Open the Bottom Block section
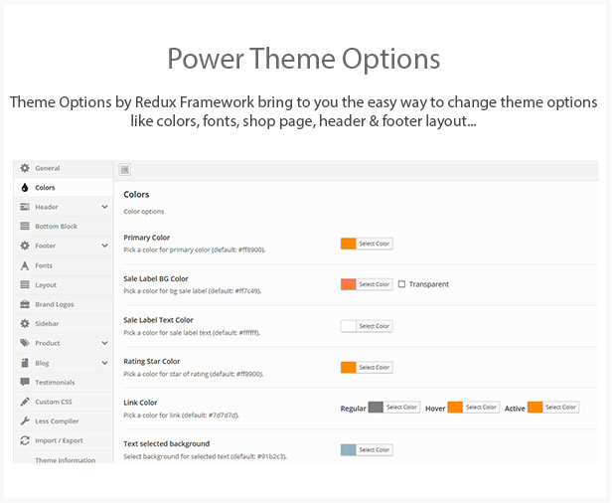612x503 pixels. 64,226
